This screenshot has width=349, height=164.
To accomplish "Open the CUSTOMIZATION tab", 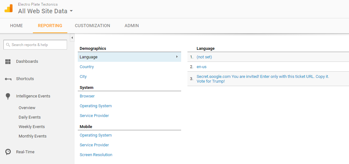I will pyautogui.click(x=92, y=26).
